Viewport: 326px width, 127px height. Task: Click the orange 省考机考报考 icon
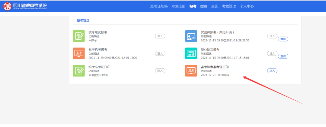(x=79, y=53)
